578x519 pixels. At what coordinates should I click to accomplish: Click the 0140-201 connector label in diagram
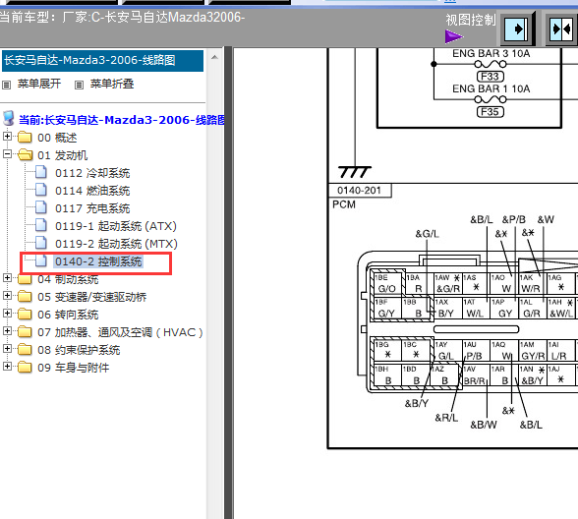[359, 191]
